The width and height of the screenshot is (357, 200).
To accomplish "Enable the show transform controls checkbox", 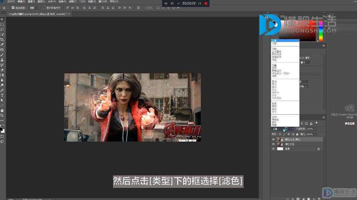I will click(x=44, y=8).
